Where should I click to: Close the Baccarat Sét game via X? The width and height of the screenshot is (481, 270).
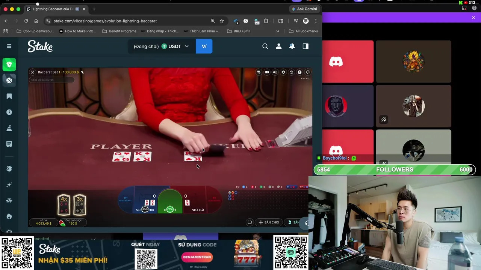point(32,72)
